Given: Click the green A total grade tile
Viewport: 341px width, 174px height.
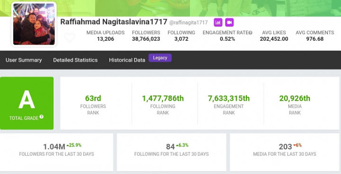Looking at the screenshot, I should (27, 103).
